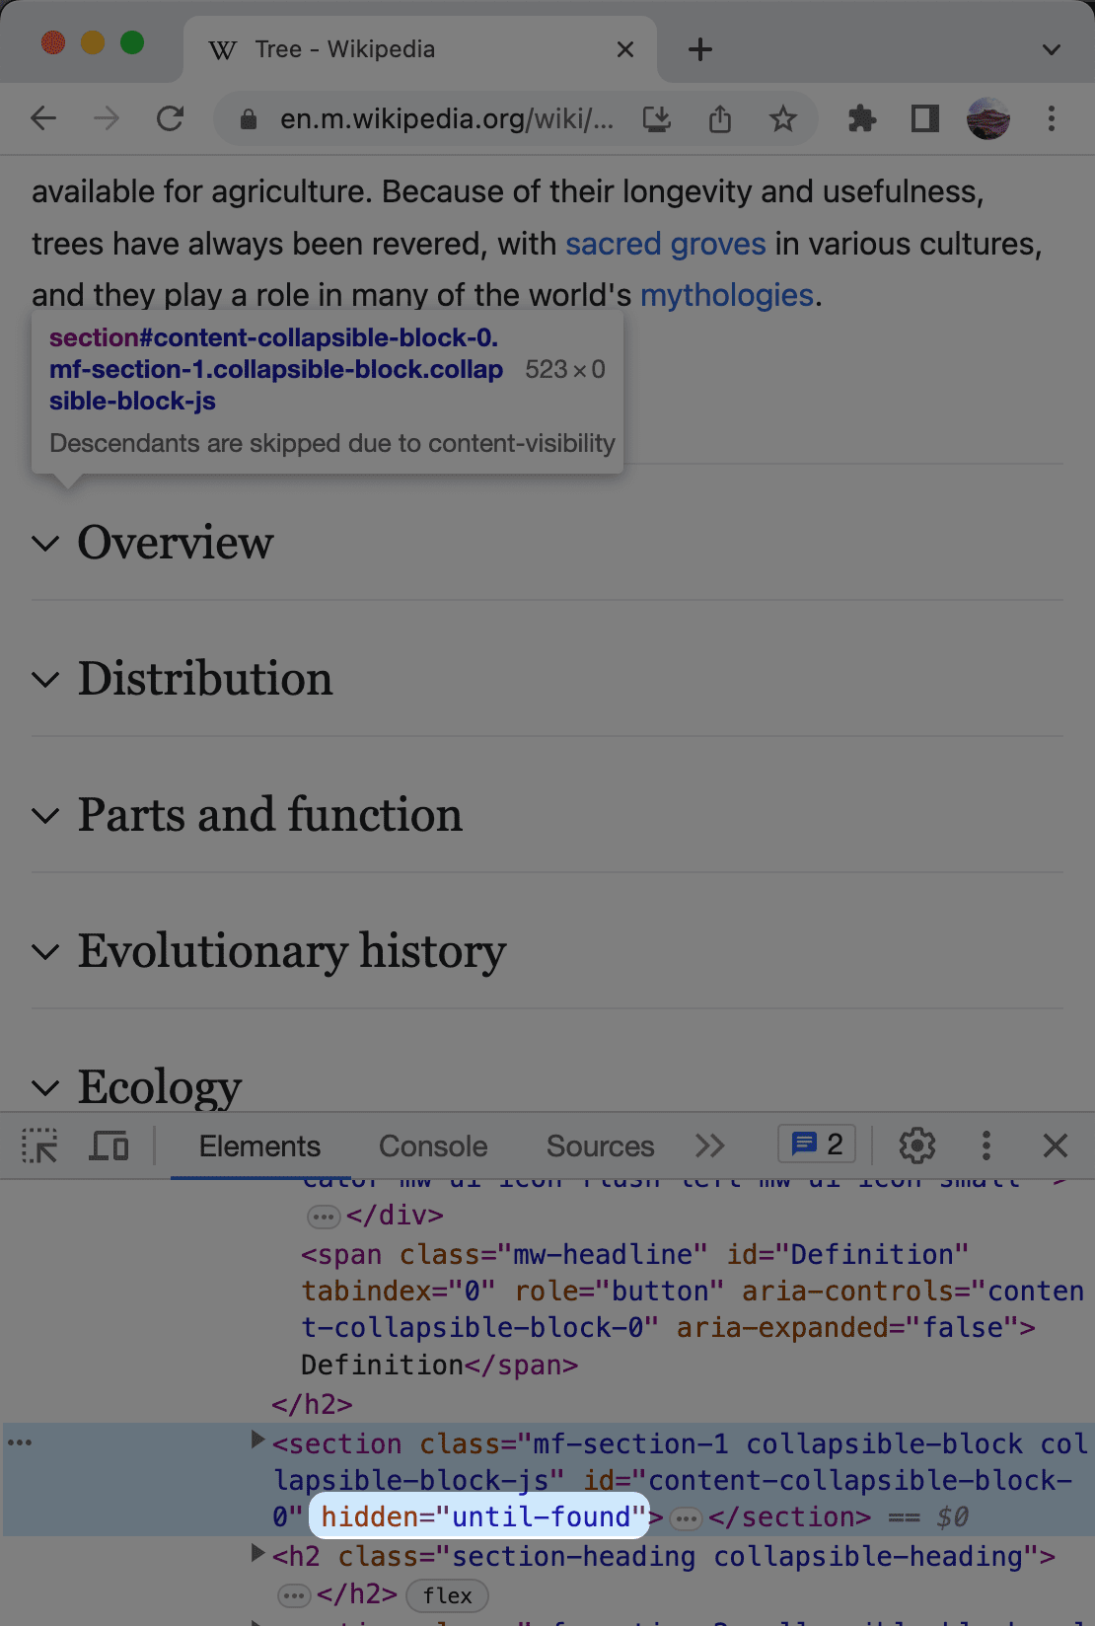Open the sacred groves link
1095x1626 pixels.
click(x=665, y=244)
